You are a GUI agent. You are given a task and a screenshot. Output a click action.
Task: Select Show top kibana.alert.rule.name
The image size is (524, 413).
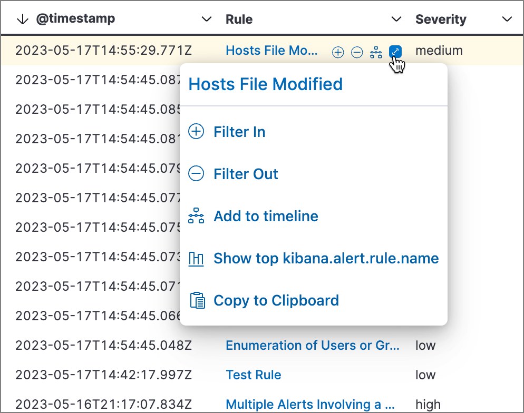326,258
